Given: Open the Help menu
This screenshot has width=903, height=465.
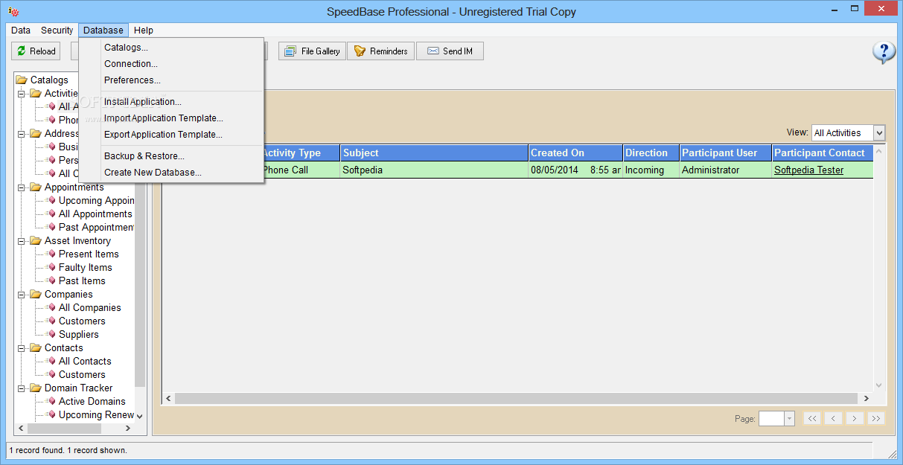Looking at the screenshot, I should pos(144,30).
